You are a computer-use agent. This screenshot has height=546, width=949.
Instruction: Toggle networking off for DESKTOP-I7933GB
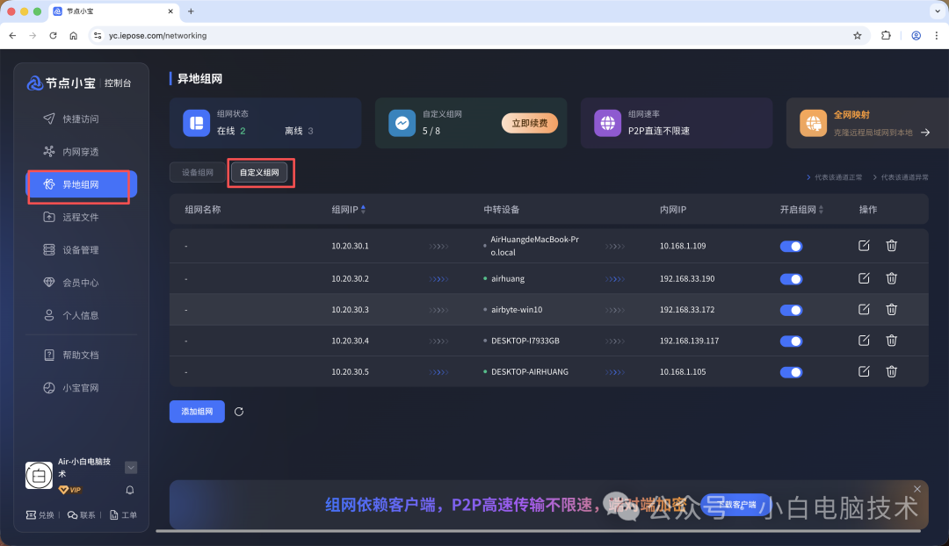790,341
